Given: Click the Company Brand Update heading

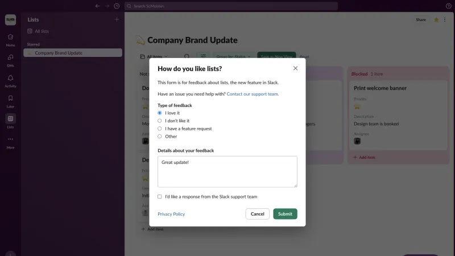Looking at the screenshot, I should click(x=192, y=40).
